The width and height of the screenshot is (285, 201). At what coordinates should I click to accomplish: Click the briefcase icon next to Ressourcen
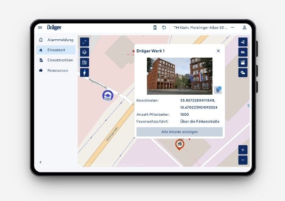tap(41, 71)
